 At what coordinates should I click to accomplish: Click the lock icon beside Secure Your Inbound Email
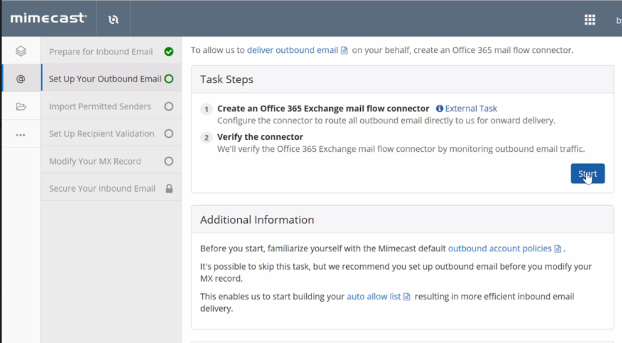pos(169,188)
